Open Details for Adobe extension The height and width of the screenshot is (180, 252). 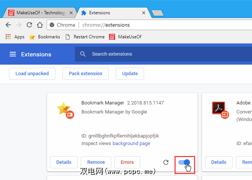pos(219,162)
